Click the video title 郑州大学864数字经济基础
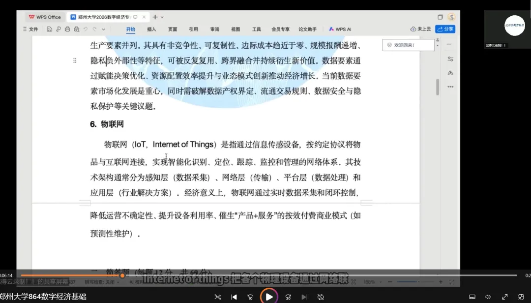This screenshot has width=531, height=303. pyautogui.click(x=43, y=297)
